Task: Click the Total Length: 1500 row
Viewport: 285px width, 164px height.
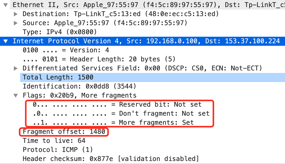Action: (58, 77)
